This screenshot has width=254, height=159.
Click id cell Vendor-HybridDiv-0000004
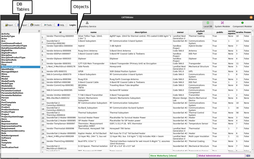point(62,47)
